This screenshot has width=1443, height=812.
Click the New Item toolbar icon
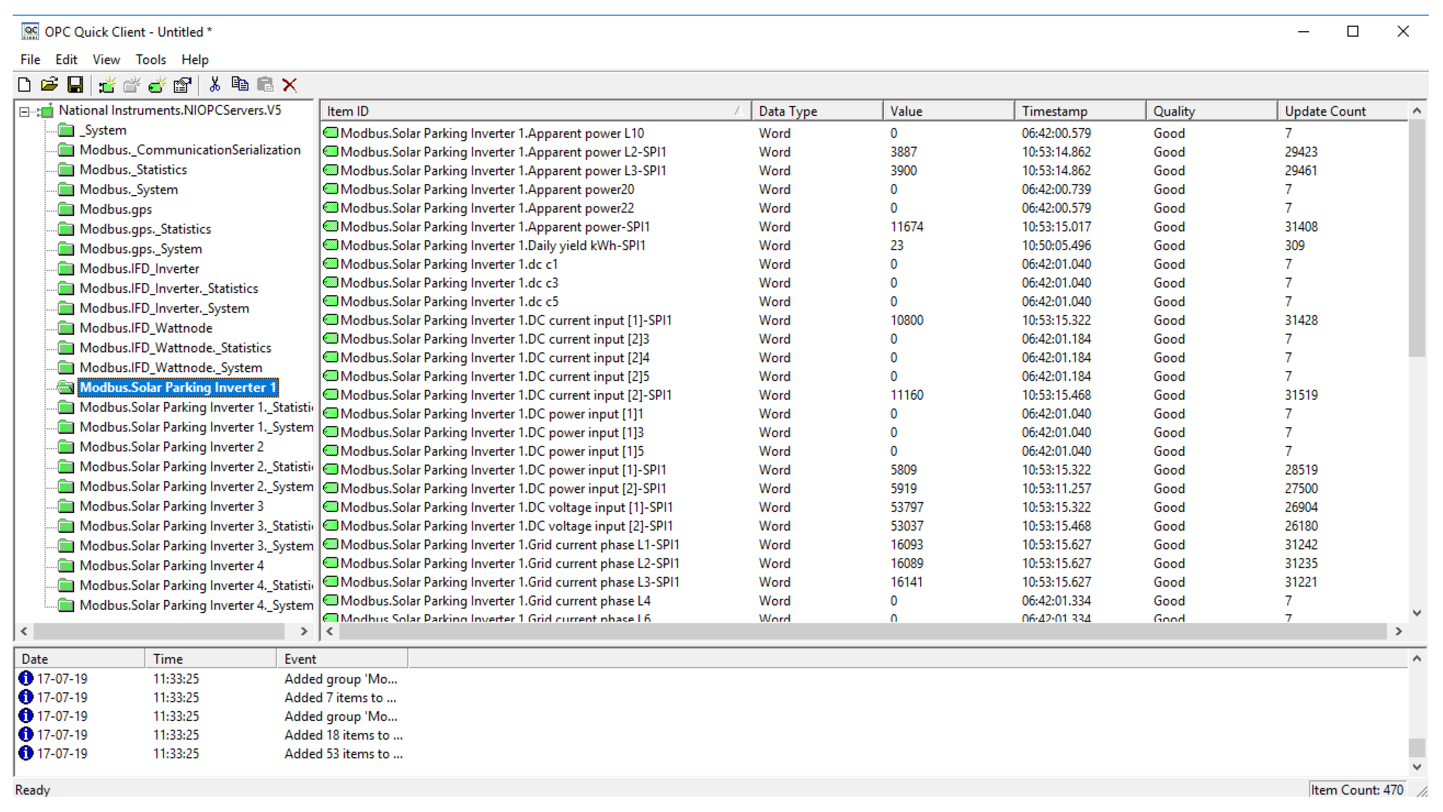(x=157, y=85)
